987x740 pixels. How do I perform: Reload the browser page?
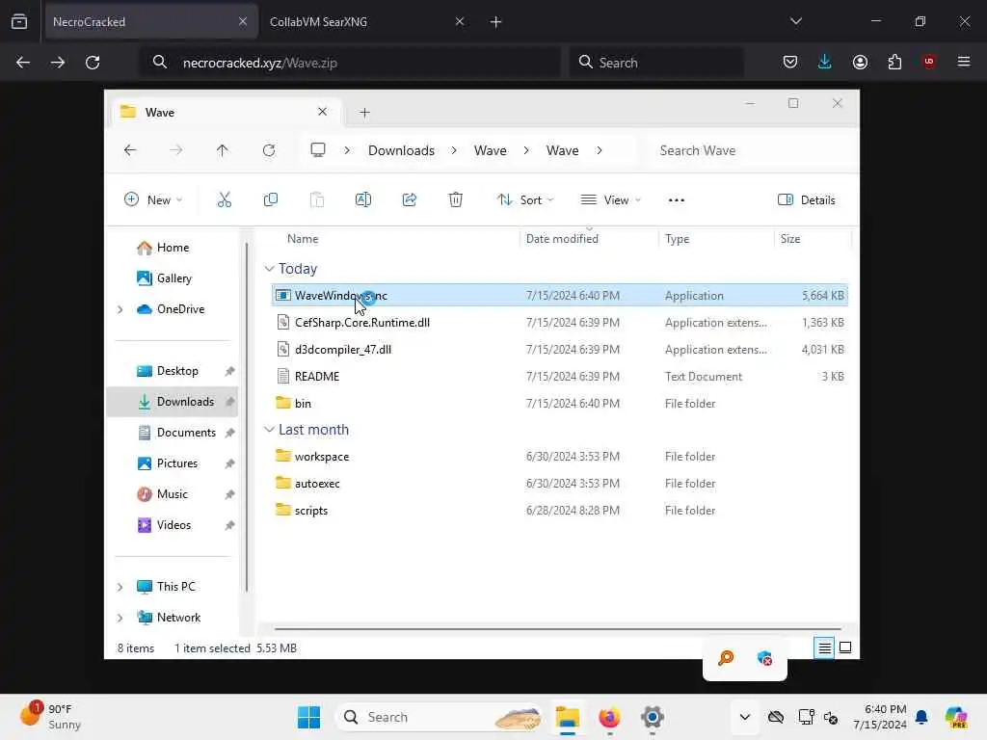point(93,63)
